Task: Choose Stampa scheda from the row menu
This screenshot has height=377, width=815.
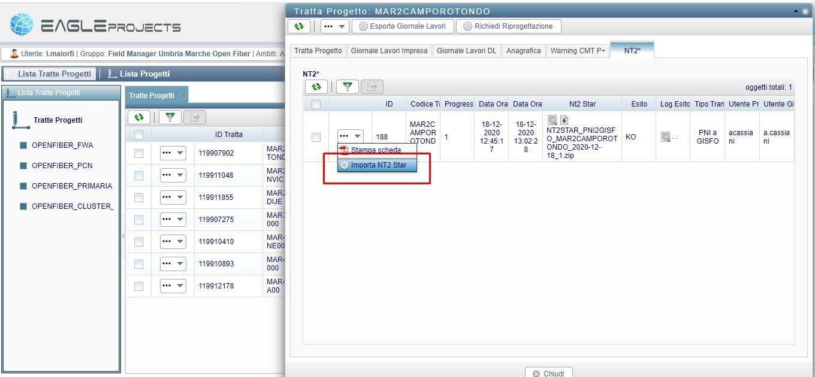Action: [377, 150]
